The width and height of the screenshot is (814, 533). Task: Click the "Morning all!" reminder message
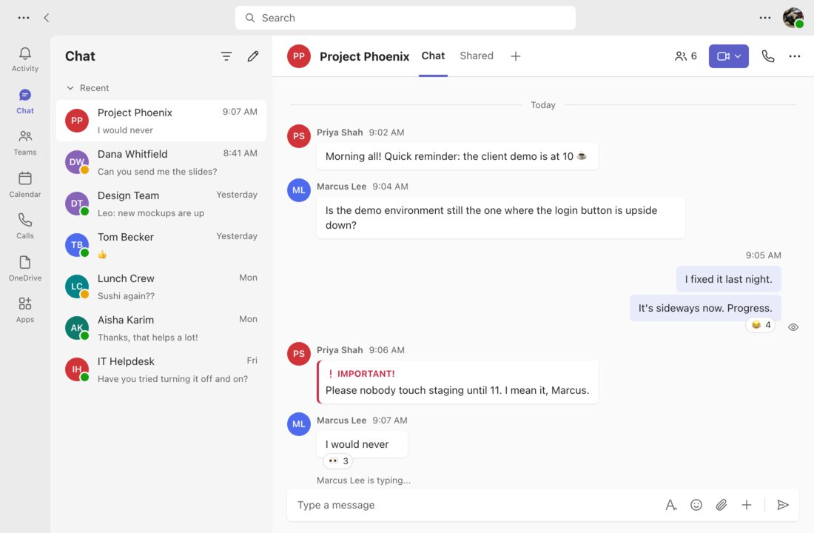coord(457,156)
